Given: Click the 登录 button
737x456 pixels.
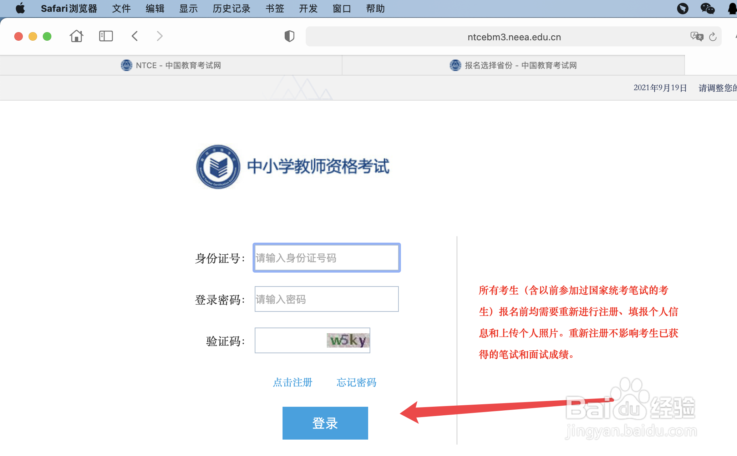Looking at the screenshot, I should [x=325, y=423].
